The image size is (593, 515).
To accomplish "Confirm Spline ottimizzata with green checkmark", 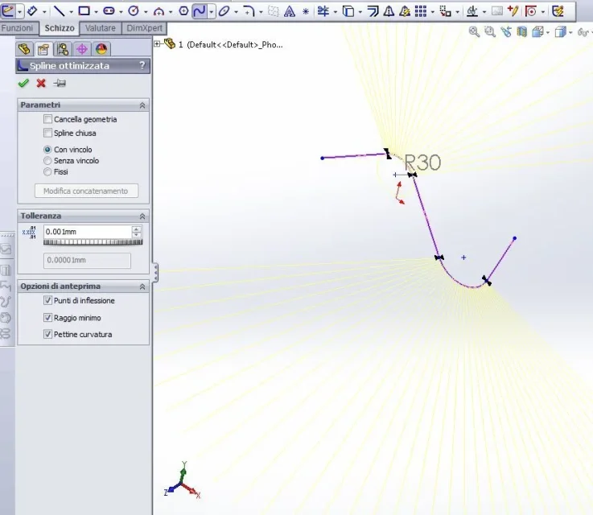I will point(23,83).
